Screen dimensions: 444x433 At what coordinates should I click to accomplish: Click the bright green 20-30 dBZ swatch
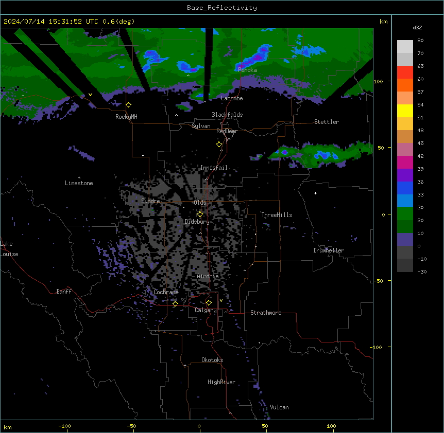pos(405,214)
